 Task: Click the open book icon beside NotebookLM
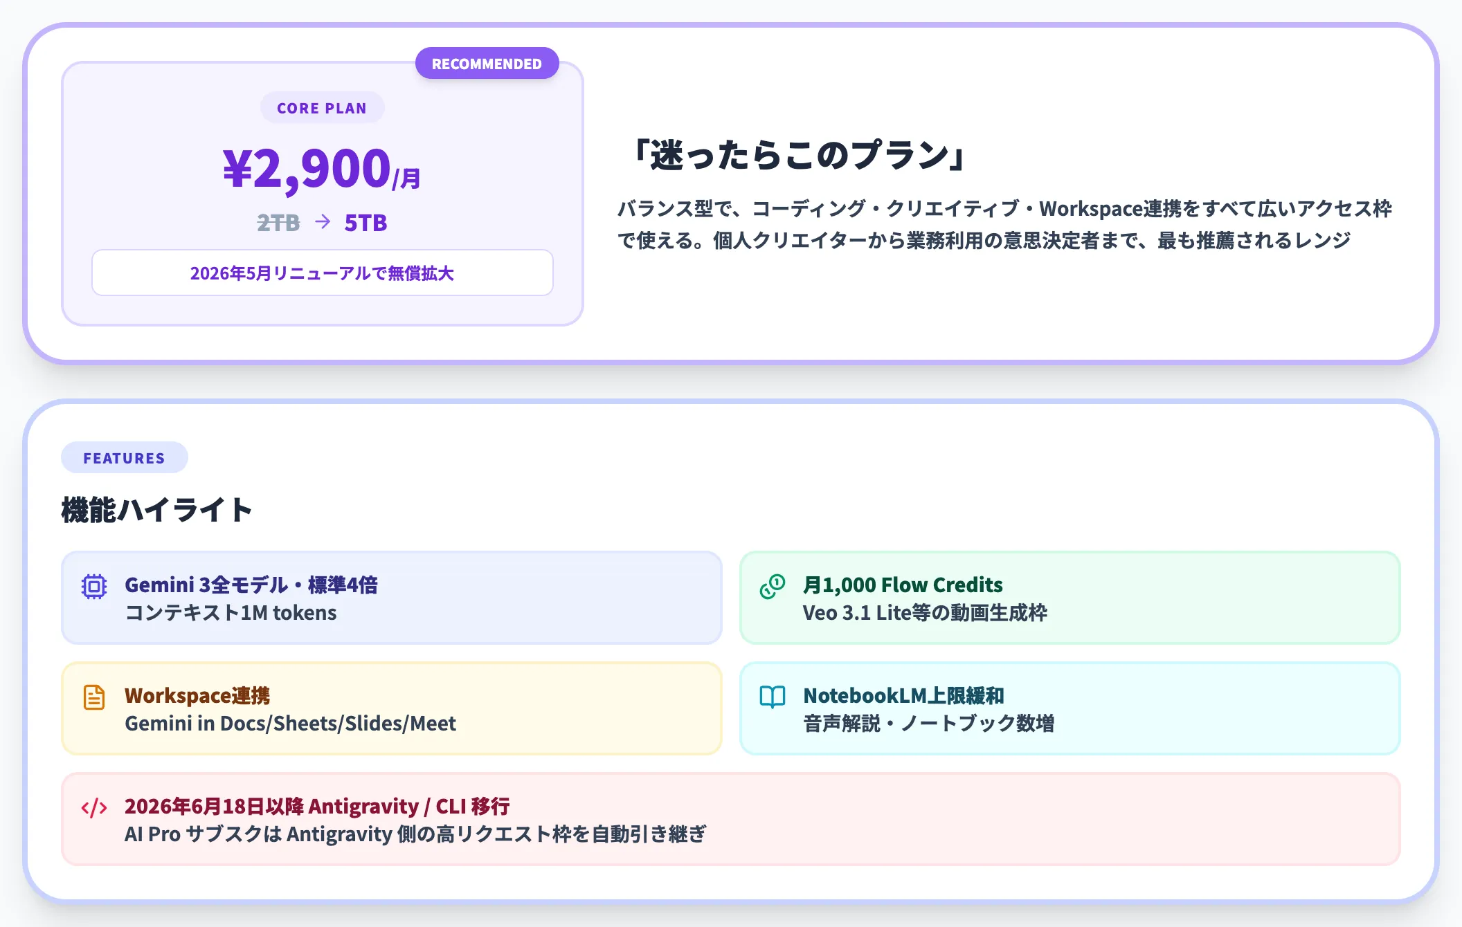[x=773, y=697]
